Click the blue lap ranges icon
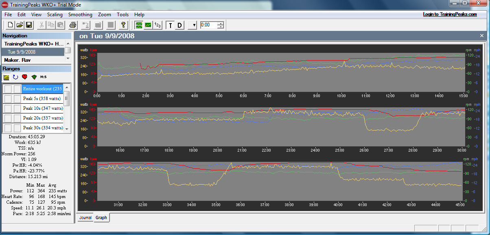This screenshot has height=235, width=490. 15,77
